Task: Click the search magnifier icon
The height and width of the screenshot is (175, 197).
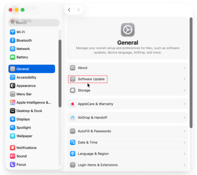Action: (13, 23)
